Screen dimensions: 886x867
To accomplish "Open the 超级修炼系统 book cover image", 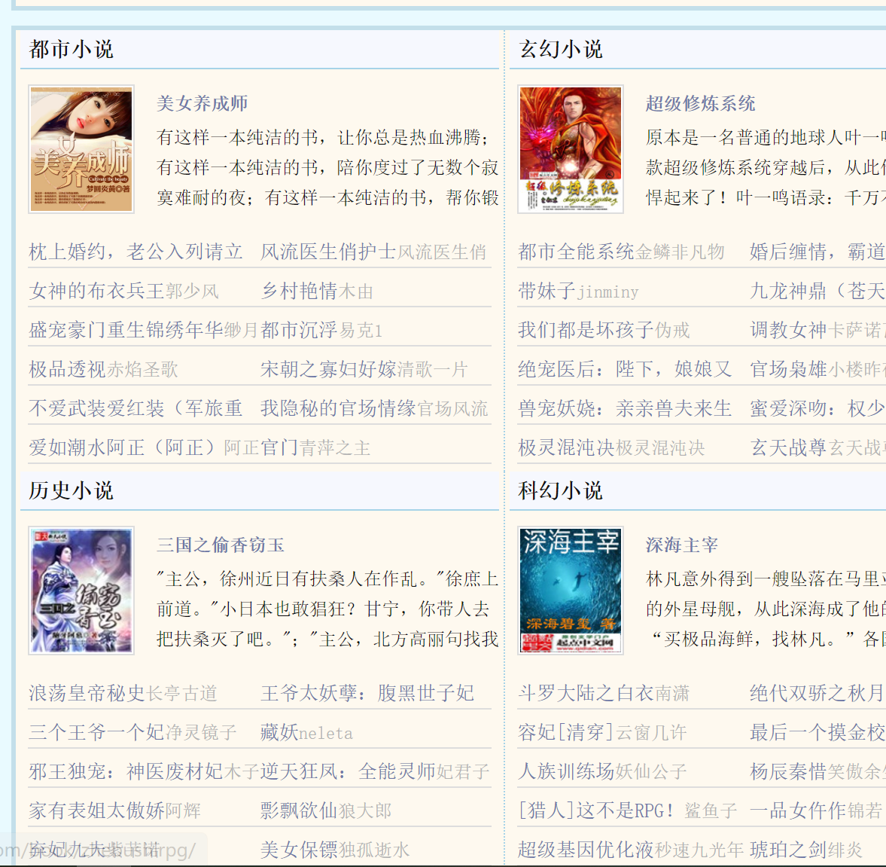I will click(x=571, y=149).
